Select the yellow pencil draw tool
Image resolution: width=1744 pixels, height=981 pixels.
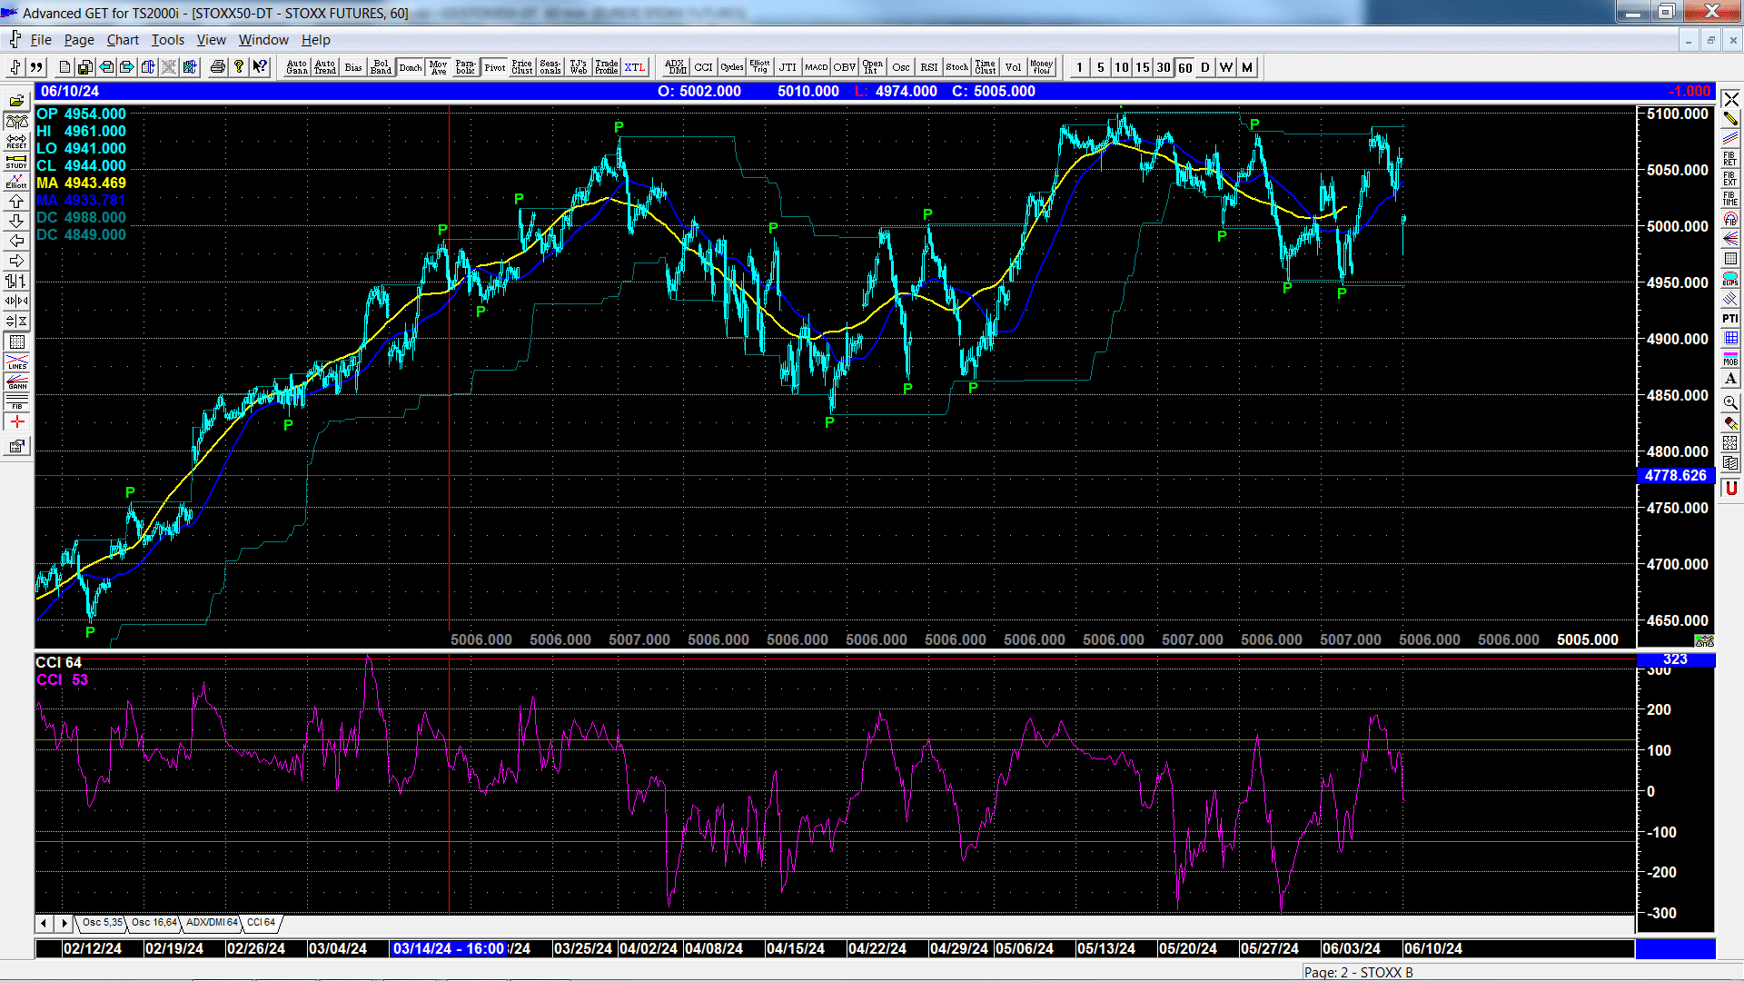click(1730, 118)
